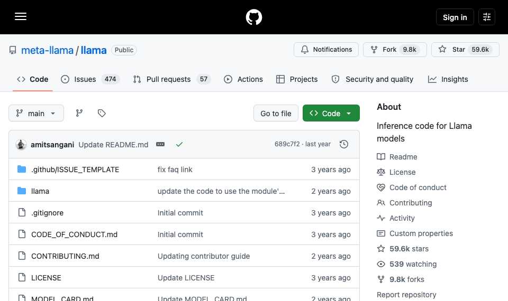This screenshot has width=508, height=301.
Task: Open the 'fix faq link' commit message
Action: [x=175, y=170]
